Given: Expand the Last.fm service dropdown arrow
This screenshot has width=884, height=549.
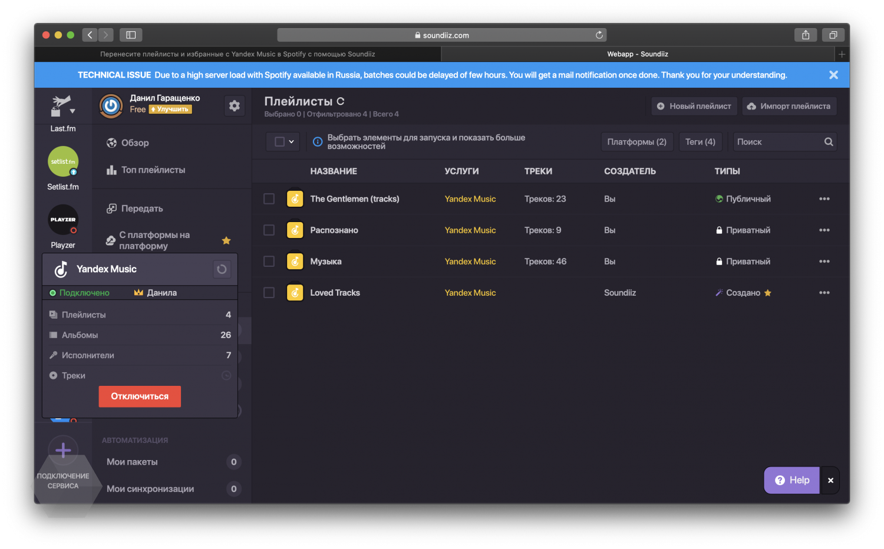Looking at the screenshot, I should click(x=72, y=111).
